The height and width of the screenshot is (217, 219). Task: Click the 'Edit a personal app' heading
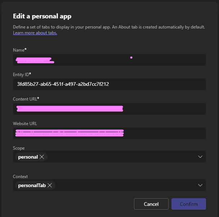click(42, 16)
